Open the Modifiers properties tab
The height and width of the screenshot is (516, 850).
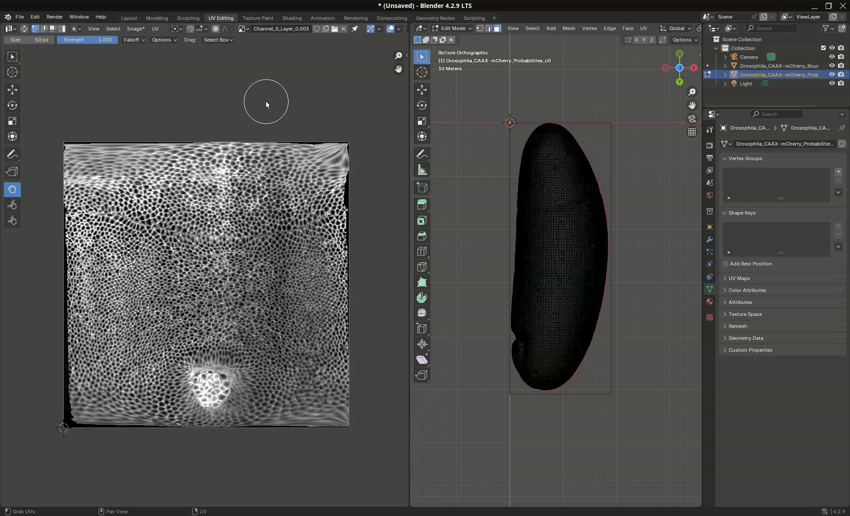[710, 239]
